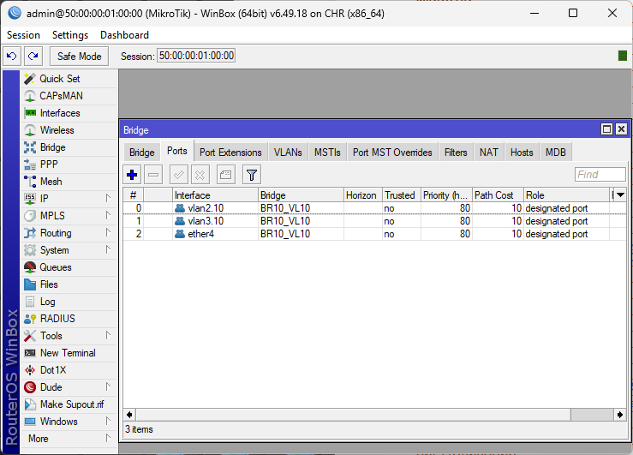The image size is (633, 455).
Task: Open New Terminal from sidebar
Action: click(68, 353)
